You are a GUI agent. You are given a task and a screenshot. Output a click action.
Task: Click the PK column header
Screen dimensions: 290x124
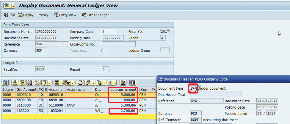point(41,90)
